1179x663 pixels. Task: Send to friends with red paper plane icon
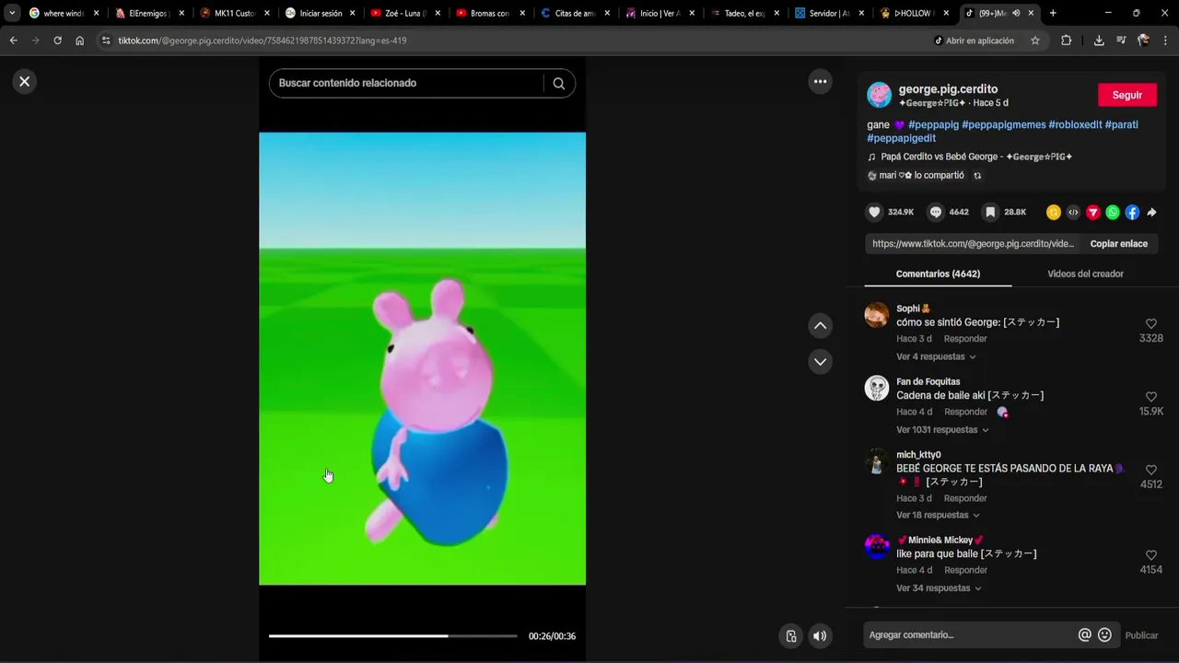pyautogui.click(x=1093, y=212)
